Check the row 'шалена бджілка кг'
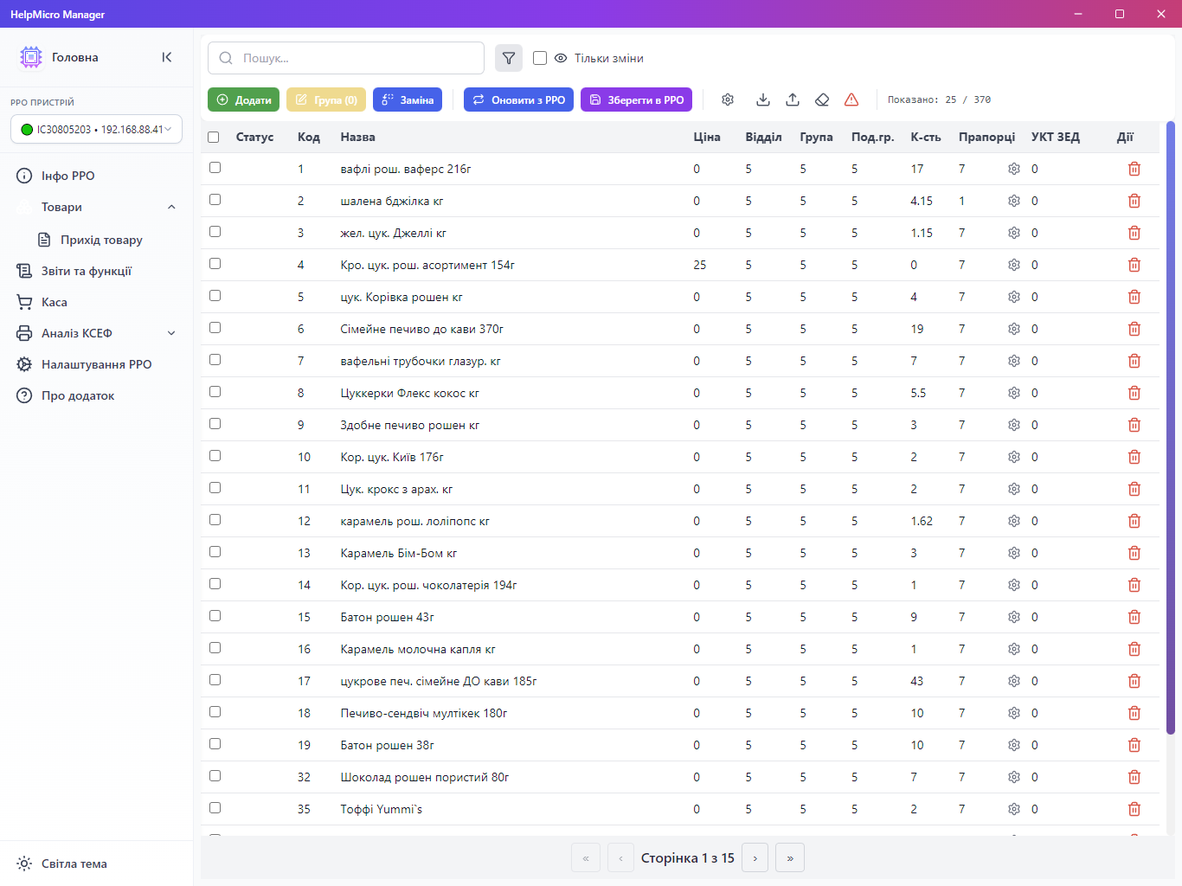The image size is (1182, 886). coord(215,200)
